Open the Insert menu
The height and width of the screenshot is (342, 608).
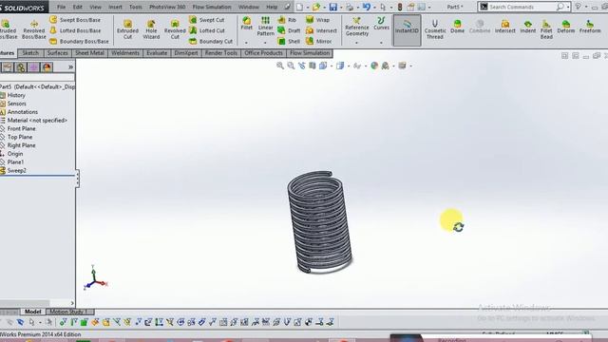(115, 7)
